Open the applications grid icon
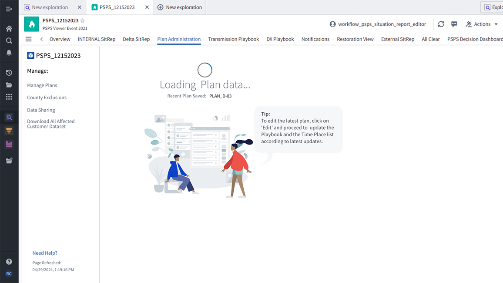 pos(9,97)
